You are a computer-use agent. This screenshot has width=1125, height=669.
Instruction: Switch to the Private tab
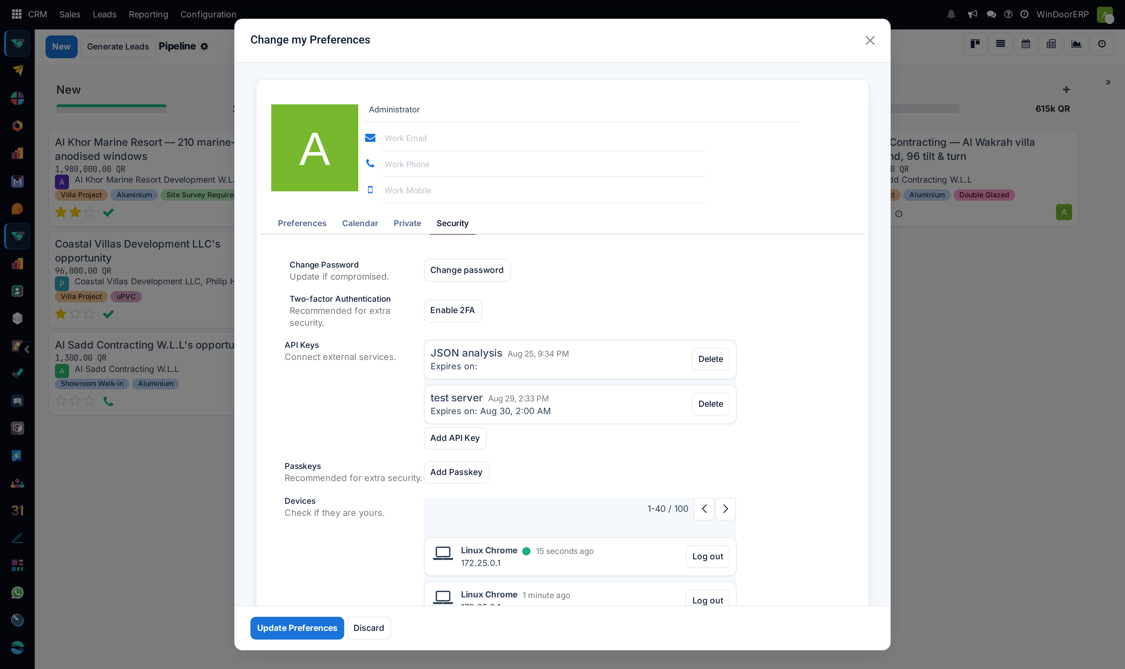(407, 223)
